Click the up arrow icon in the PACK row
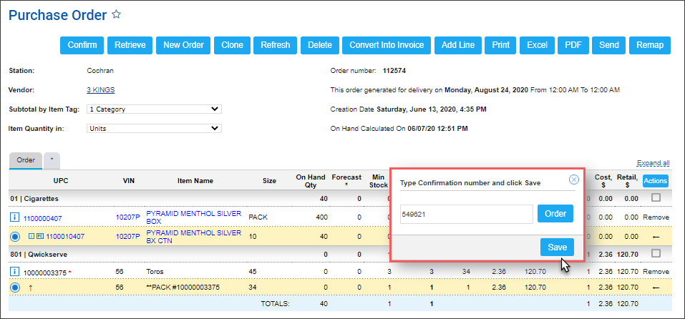The width and height of the screenshot is (685, 319). coord(31,288)
